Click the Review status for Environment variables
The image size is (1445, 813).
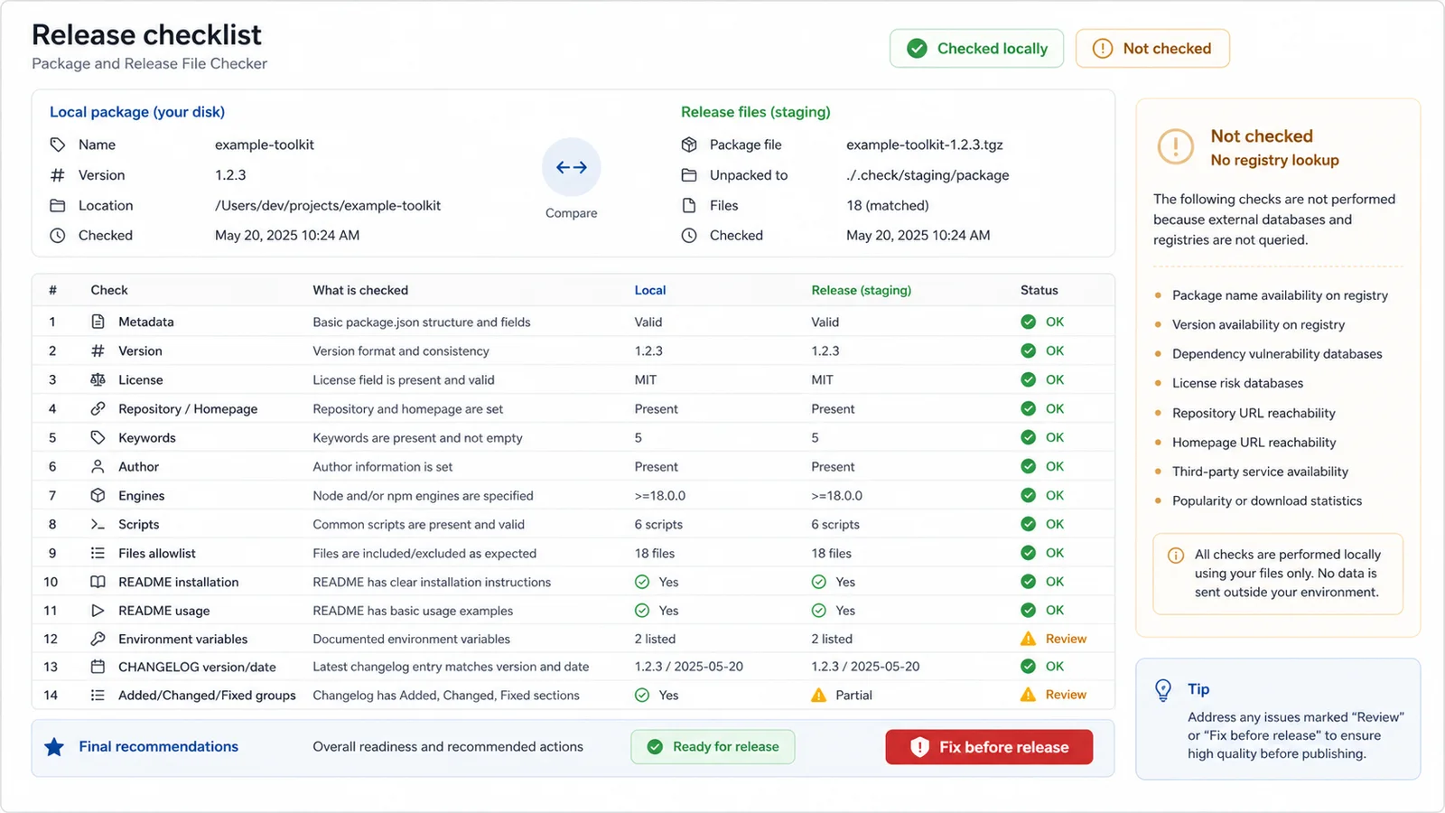coord(1053,639)
